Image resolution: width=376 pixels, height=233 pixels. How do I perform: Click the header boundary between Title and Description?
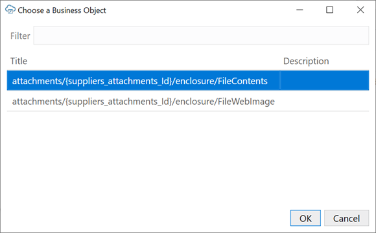click(280, 61)
